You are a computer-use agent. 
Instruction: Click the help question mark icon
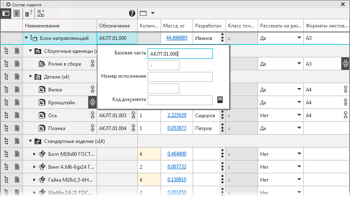click(132, 13)
